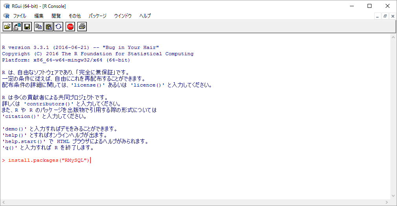Close the RGui main window
The image size is (397, 206).
pos(387,6)
